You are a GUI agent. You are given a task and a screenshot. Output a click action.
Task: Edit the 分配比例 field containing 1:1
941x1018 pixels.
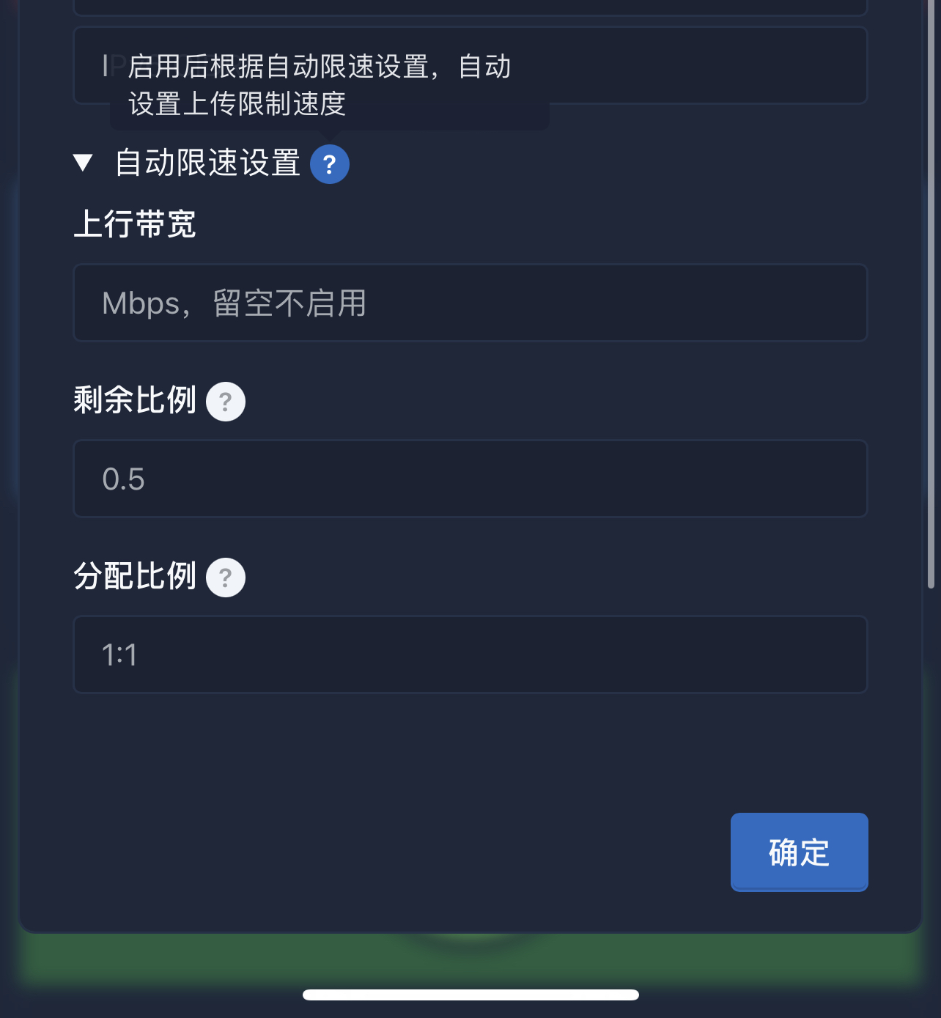point(471,655)
